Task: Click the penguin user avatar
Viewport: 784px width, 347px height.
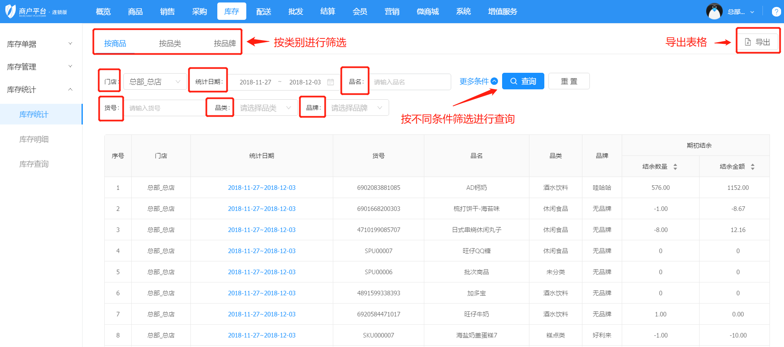Action: coord(714,12)
